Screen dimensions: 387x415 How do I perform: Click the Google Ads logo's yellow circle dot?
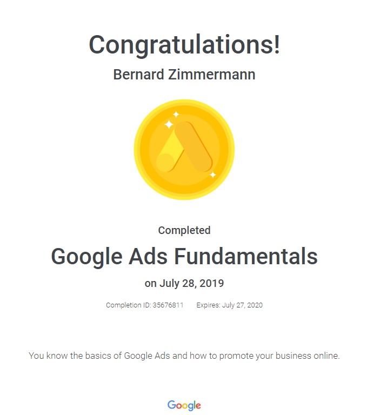[165, 162]
